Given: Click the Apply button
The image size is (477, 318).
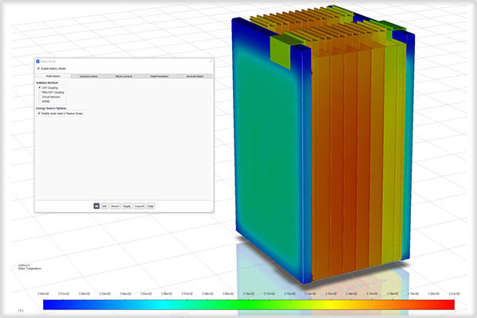Looking at the screenshot, I should tap(127, 206).
